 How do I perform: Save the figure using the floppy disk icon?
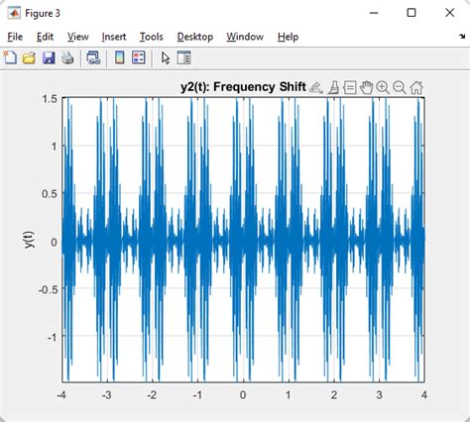(x=49, y=57)
